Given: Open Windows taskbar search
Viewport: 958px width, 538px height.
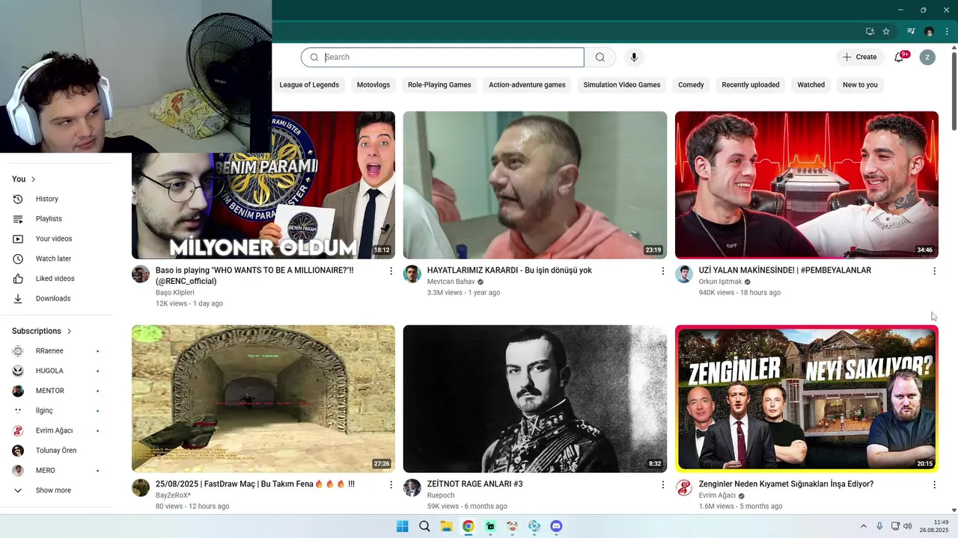Looking at the screenshot, I should pyautogui.click(x=424, y=526).
